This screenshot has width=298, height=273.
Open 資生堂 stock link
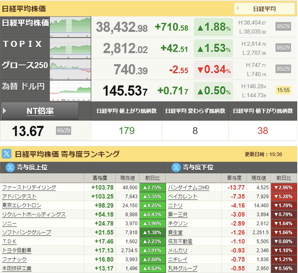pos(175,233)
